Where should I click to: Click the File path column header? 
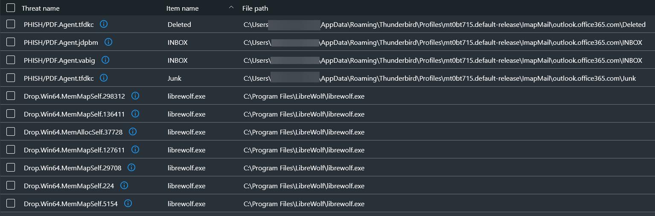tap(255, 9)
